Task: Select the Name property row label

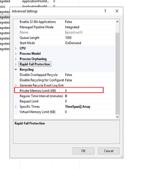Action: [x=24, y=32]
